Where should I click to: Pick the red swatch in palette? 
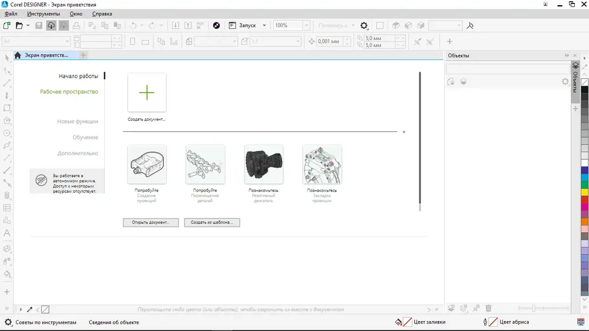[x=585, y=200]
